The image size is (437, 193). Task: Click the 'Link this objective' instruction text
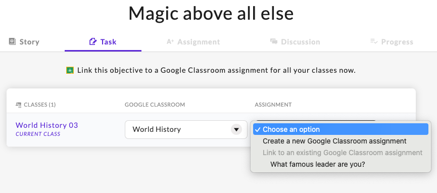(x=216, y=70)
